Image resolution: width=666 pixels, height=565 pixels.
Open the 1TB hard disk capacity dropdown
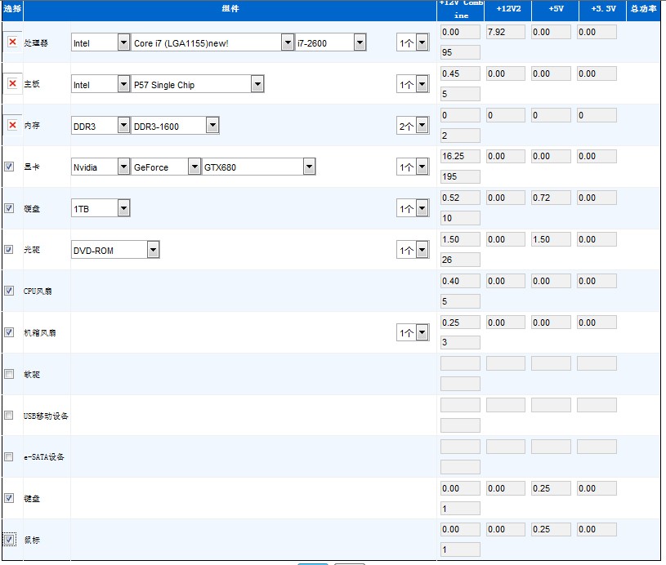[101, 208]
